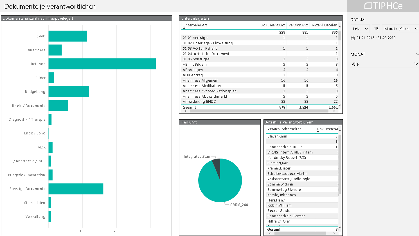Select row 'Anforderung ENDO'

tap(260, 102)
